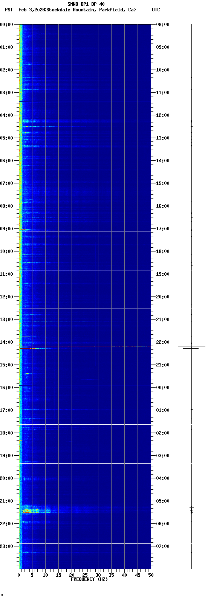
Task: Click the 35 Hz frequency tick label
Action: click(111, 575)
